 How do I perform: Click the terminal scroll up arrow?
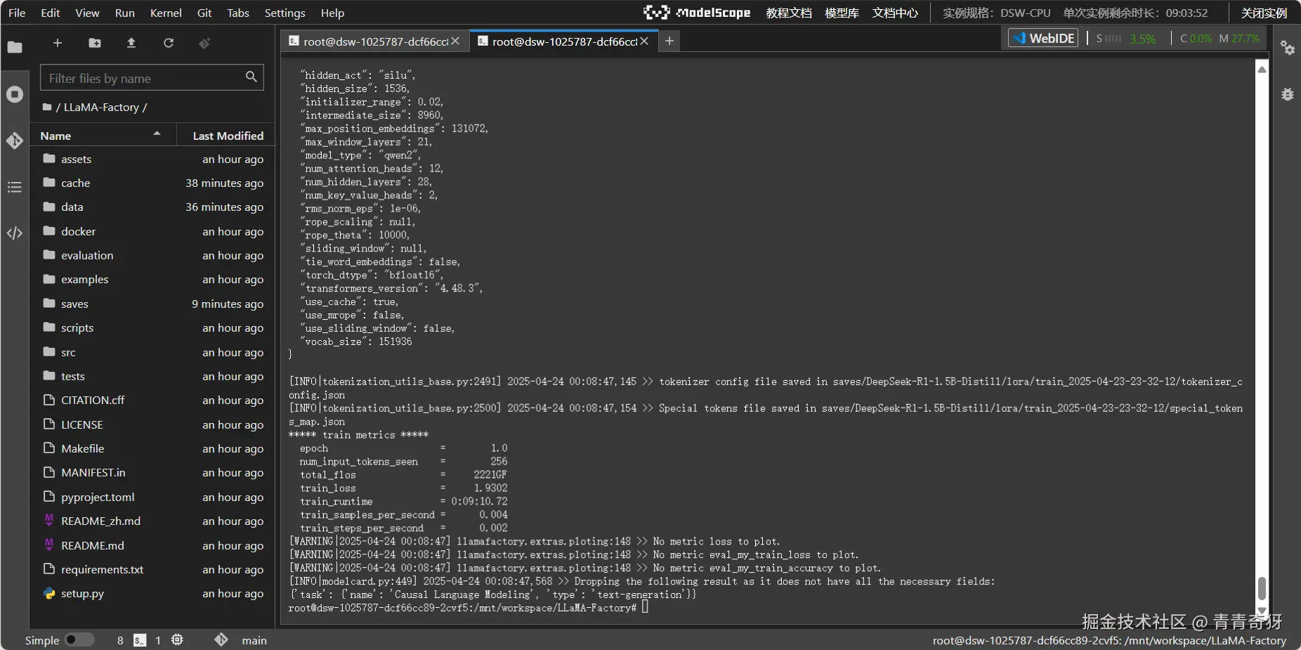(1262, 70)
